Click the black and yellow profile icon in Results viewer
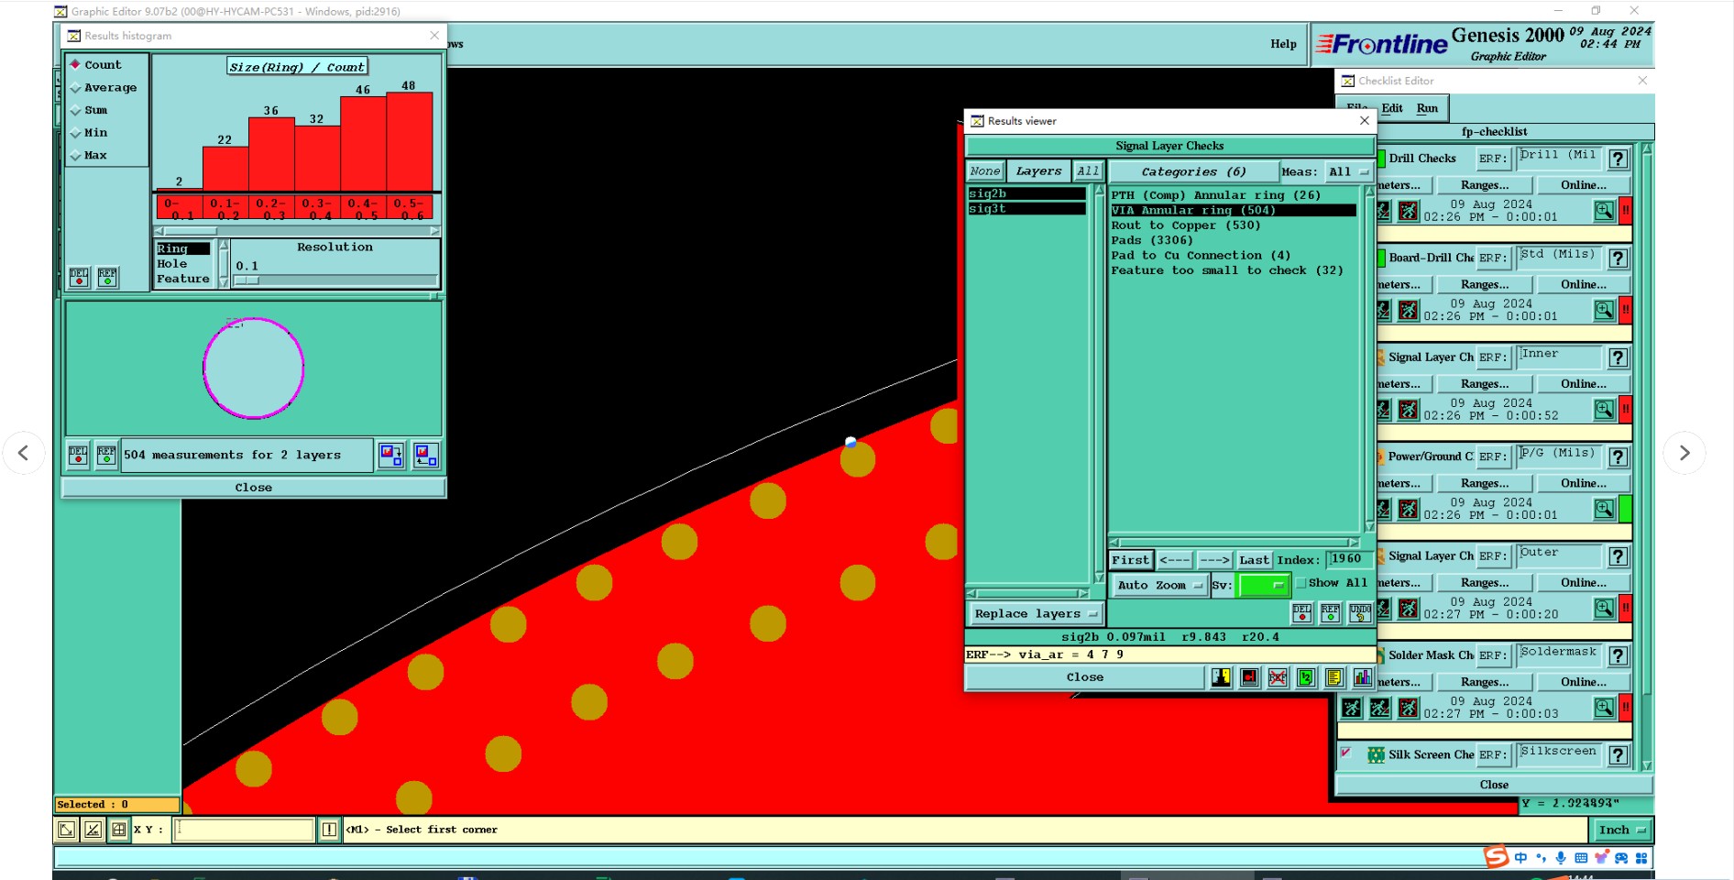The image size is (1734, 880). (1221, 677)
